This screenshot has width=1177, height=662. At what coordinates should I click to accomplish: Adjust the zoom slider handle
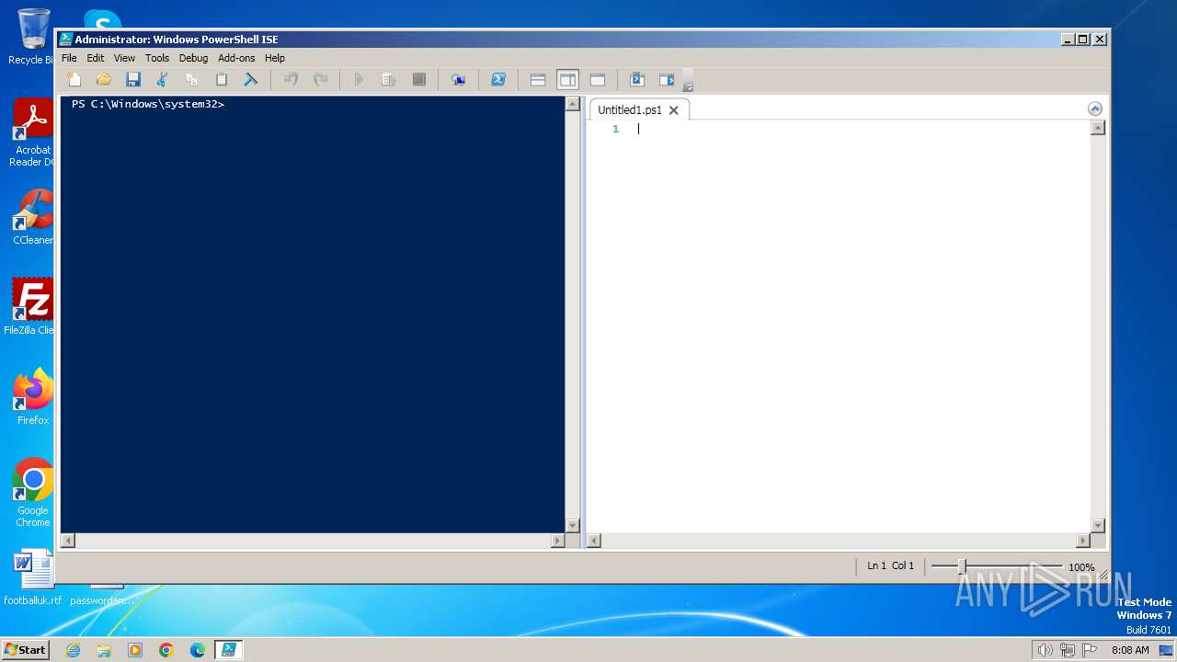pos(962,566)
